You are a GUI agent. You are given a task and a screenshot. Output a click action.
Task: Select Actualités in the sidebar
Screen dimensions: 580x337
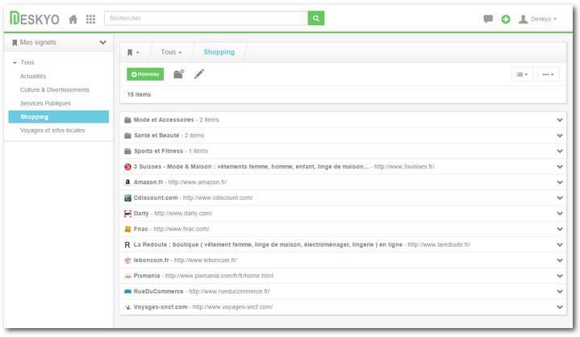33,76
